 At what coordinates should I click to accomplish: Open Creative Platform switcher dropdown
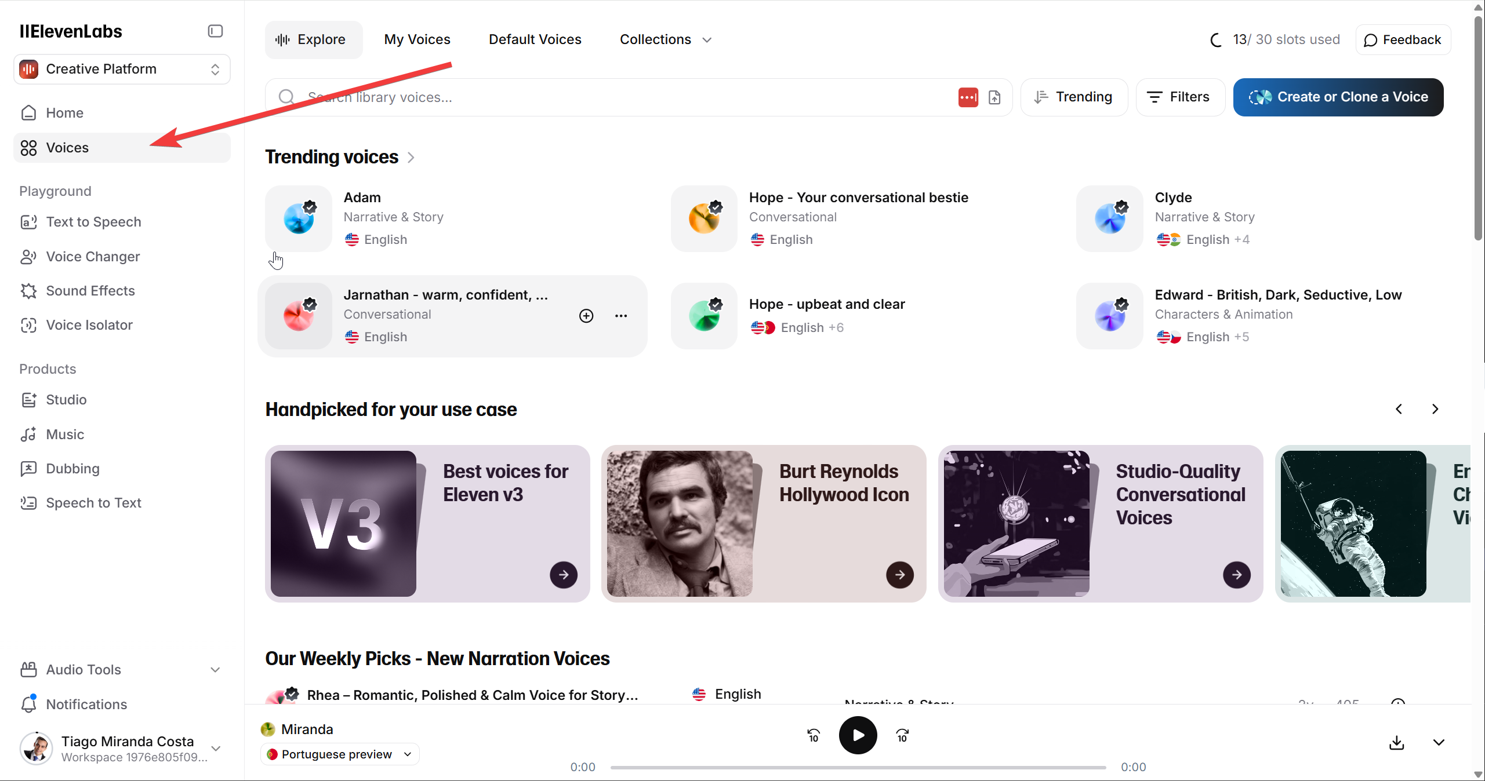click(x=122, y=69)
